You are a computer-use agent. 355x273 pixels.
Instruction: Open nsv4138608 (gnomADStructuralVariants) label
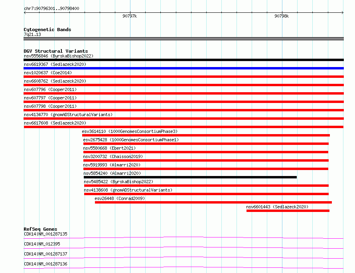128,190
